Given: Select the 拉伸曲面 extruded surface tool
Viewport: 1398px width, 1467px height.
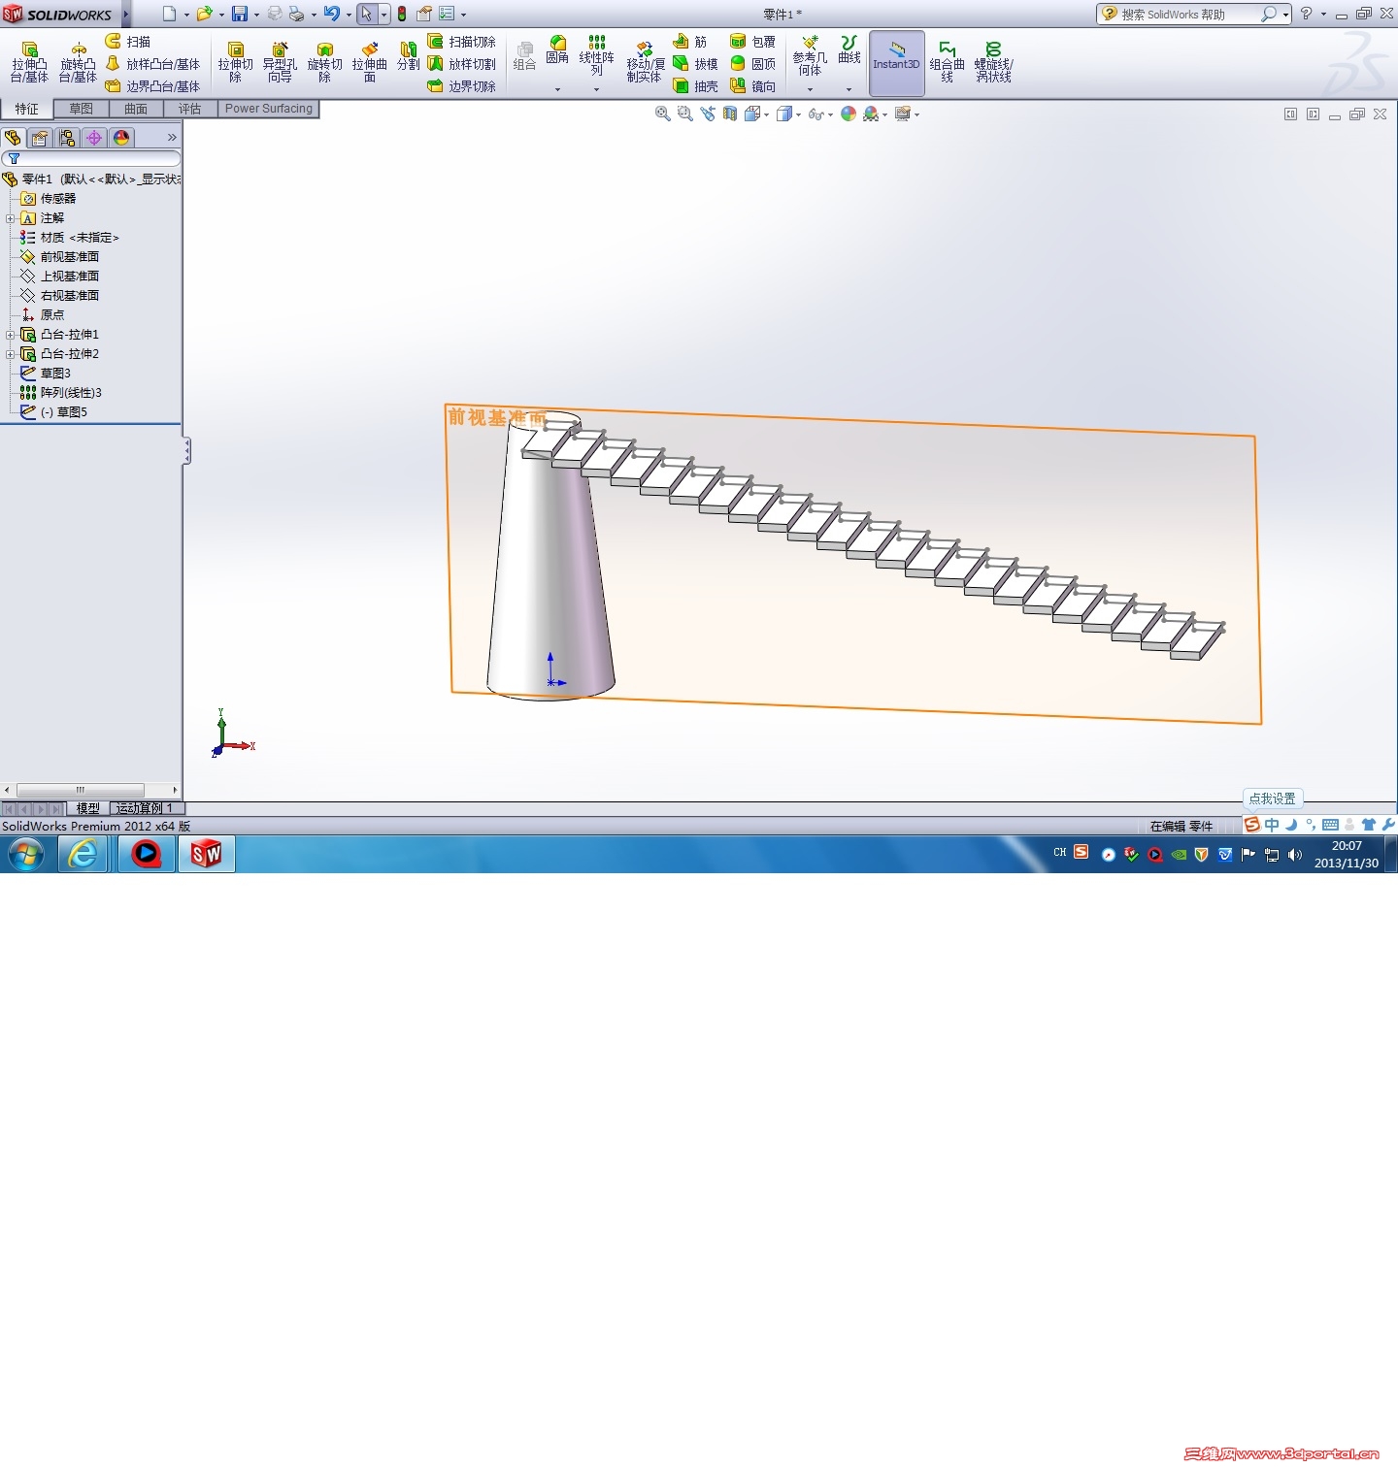Looking at the screenshot, I should [369, 62].
